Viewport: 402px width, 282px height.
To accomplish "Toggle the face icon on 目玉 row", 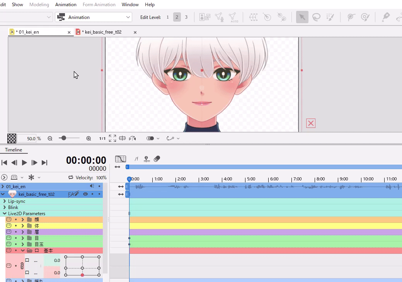I will pos(9,244).
